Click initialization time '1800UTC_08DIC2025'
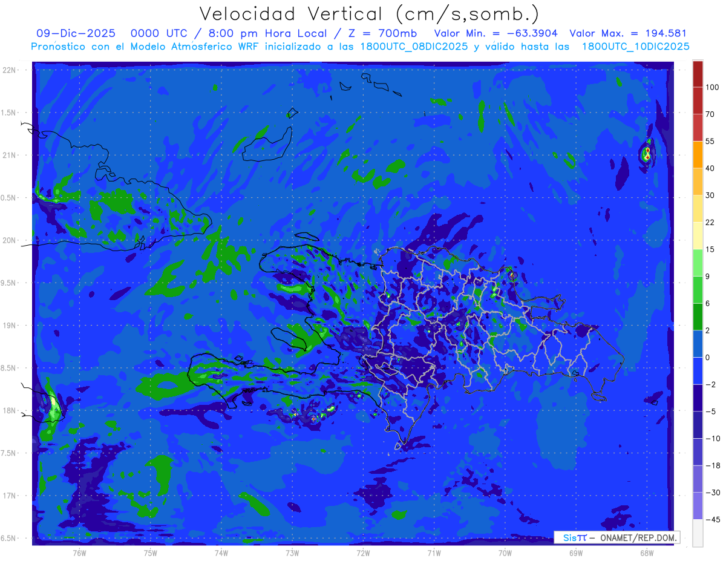The image size is (726, 561). coord(407,47)
